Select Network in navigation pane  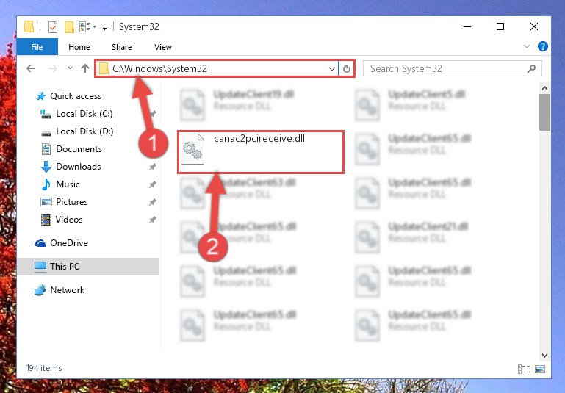pyautogui.click(x=59, y=290)
